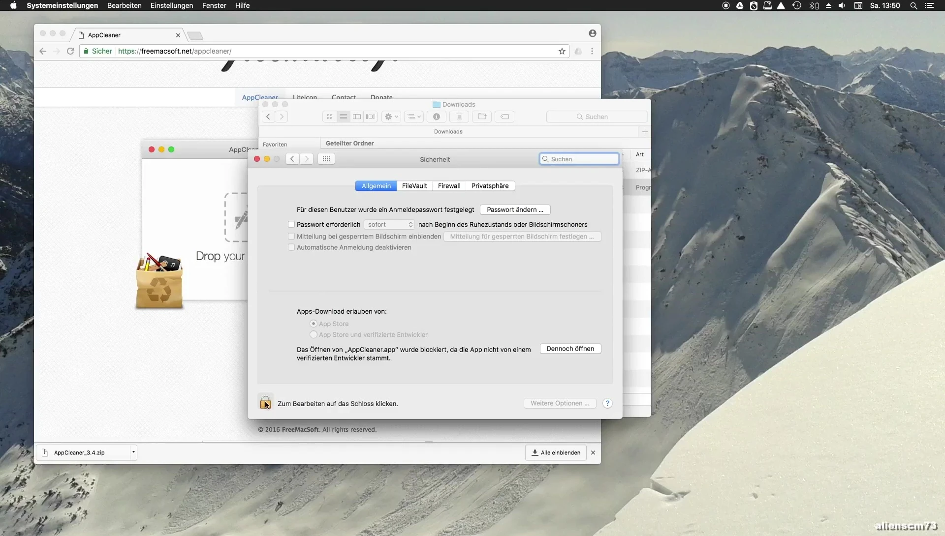The height and width of the screenshot is (536, 945).
Task: Select App Store und verifizierte Entwickler
Action: (313, 334)
